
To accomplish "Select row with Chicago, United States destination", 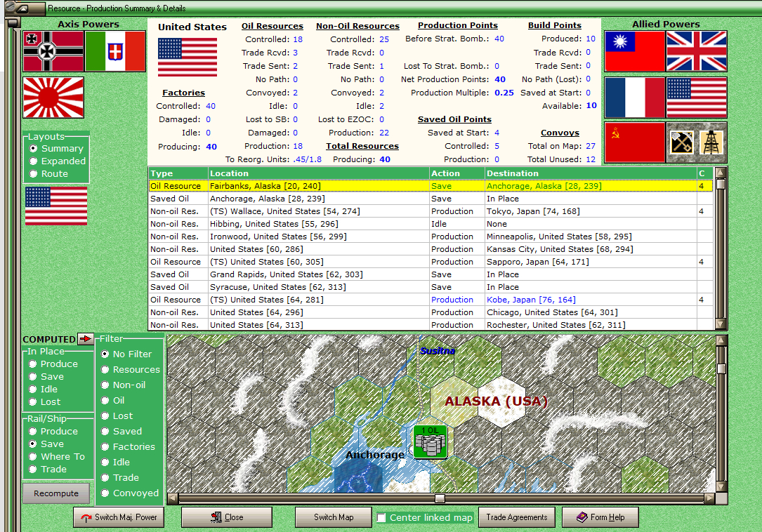I will [431, 312].
